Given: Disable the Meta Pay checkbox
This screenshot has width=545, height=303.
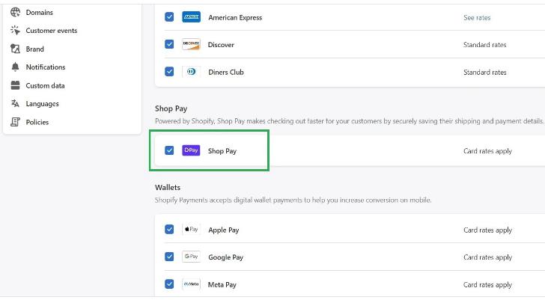Looking at the screenshot, I should point(169,284).
